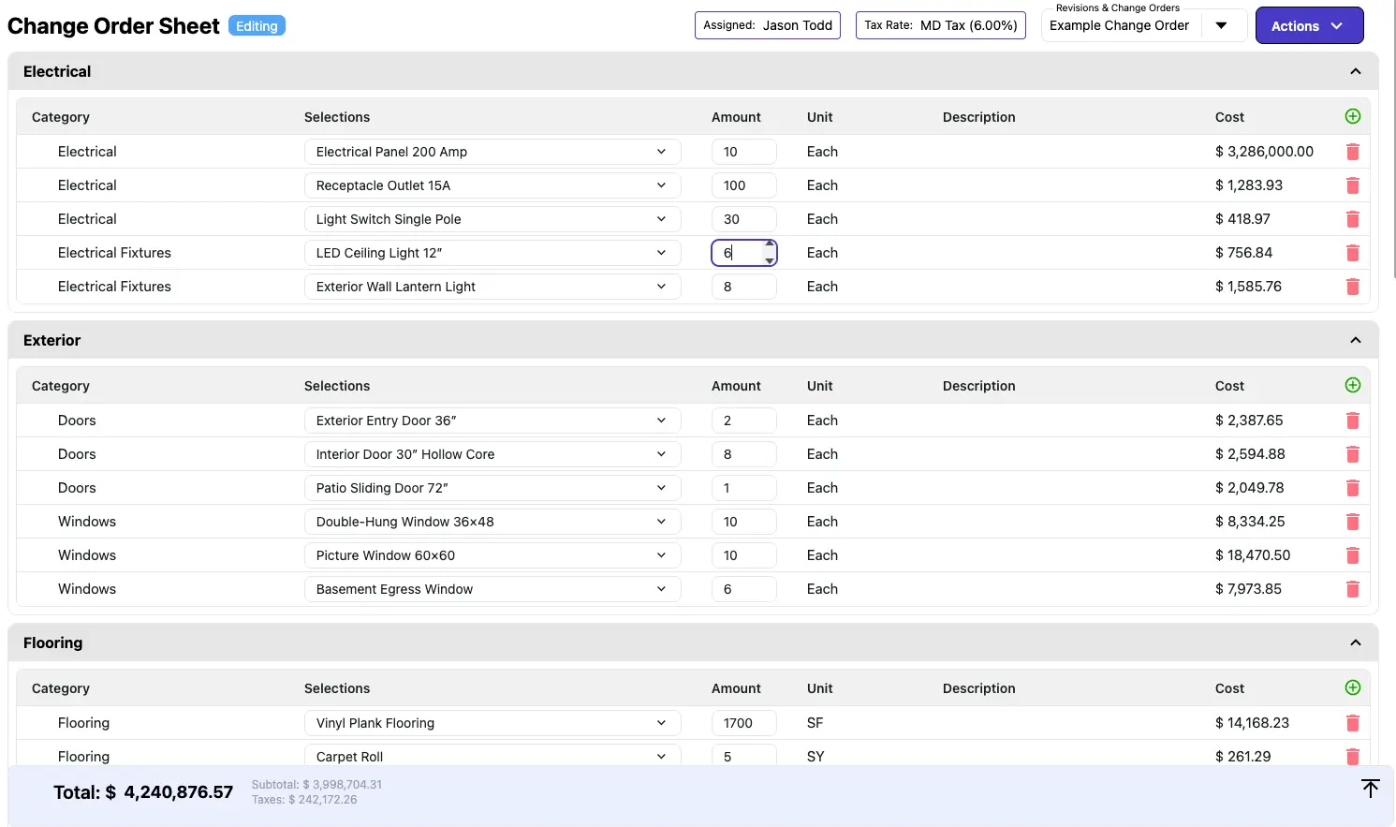Collapse the Flooring section

point(1355,643)
